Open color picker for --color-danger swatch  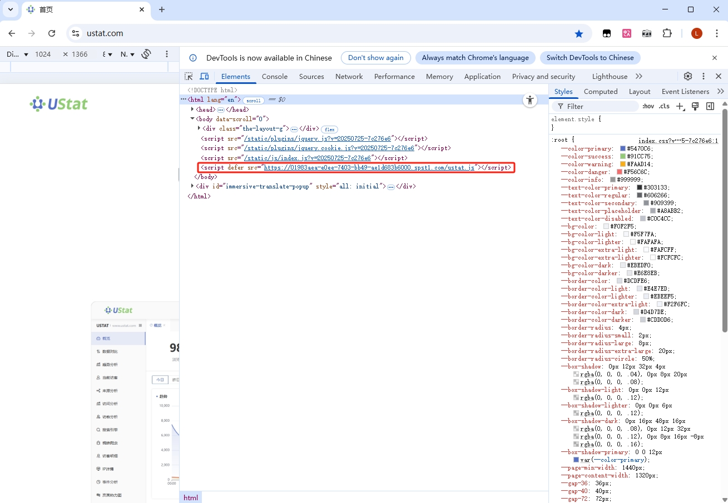click(x=620, y=172)
